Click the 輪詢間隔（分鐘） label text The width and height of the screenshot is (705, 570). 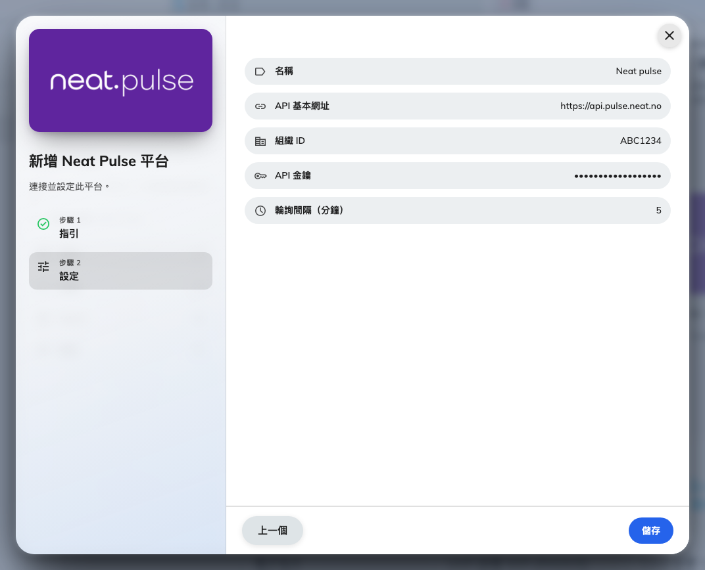pyautogui.click(x=309, y=210)
